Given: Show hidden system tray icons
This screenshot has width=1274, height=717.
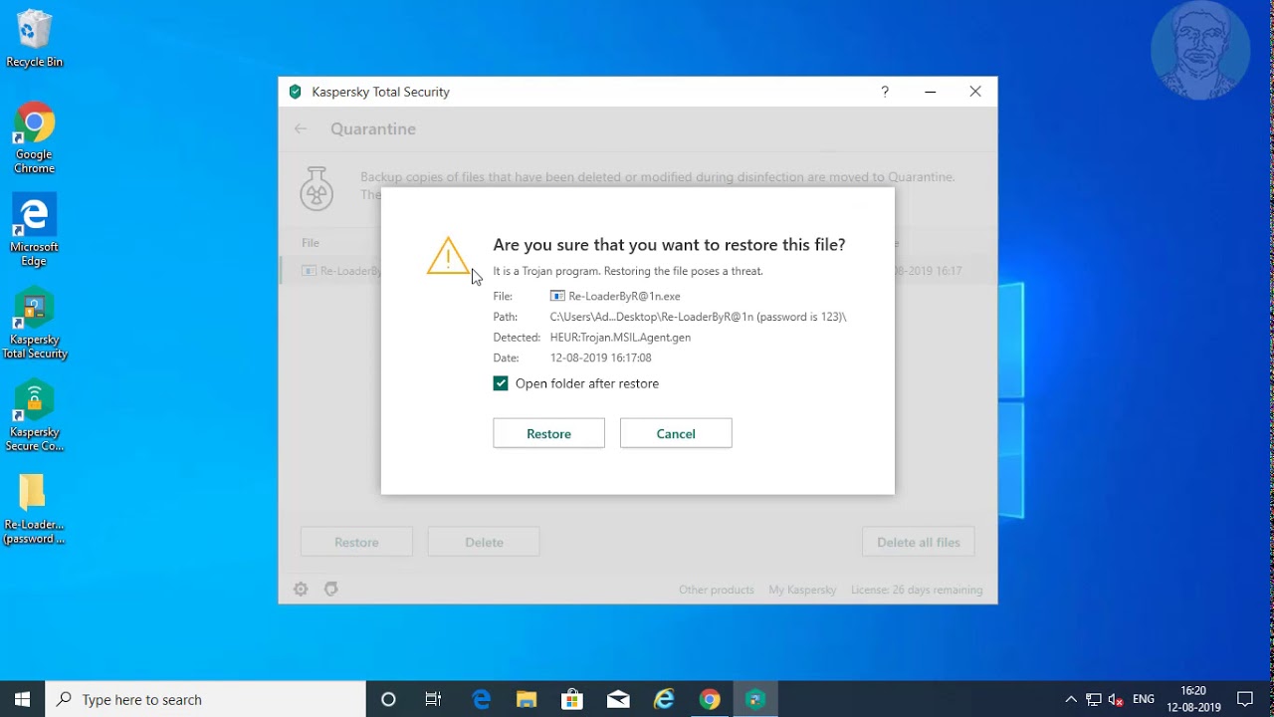Looking at the screenshot, I should pos(1071,699).
